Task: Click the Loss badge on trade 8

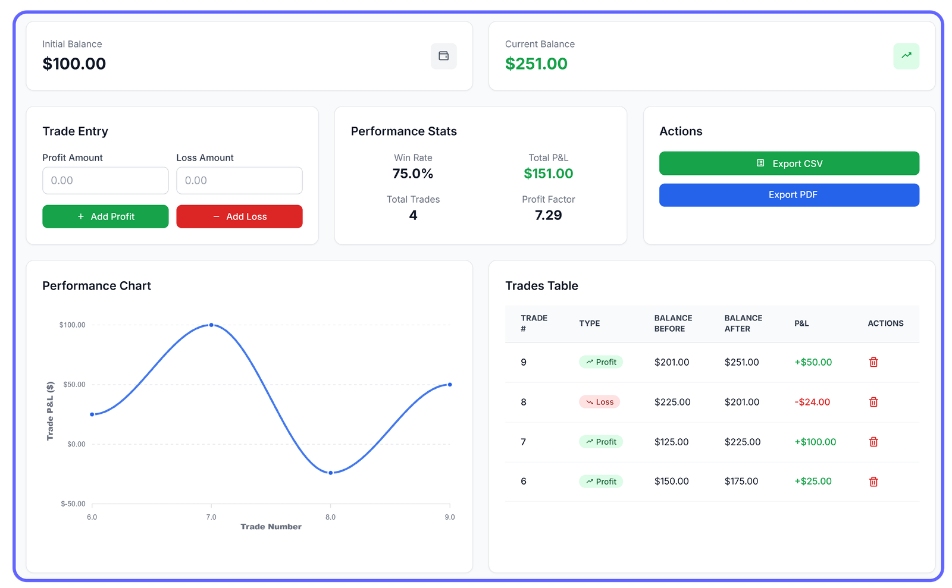Action: (600, 402)
